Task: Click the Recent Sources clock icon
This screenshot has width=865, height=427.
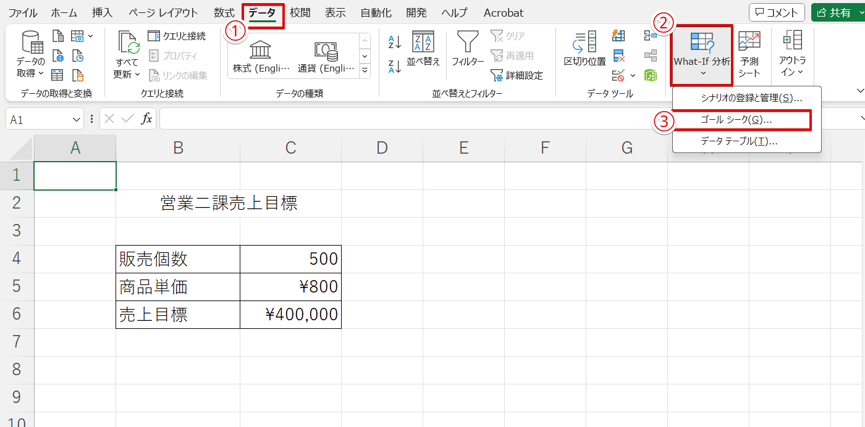Action: tap(78, 56)
